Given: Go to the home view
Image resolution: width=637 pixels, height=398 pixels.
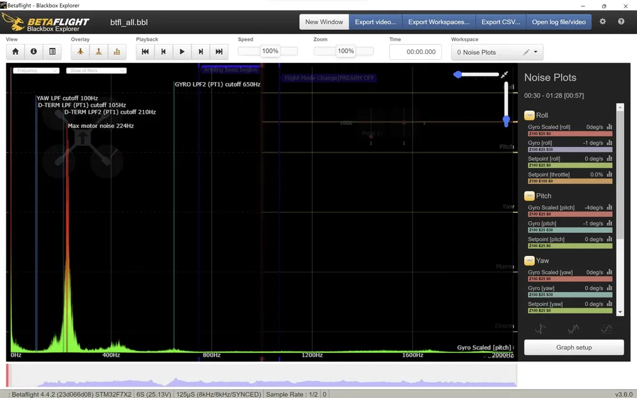Looking at the screenshot, I should 15,52.
